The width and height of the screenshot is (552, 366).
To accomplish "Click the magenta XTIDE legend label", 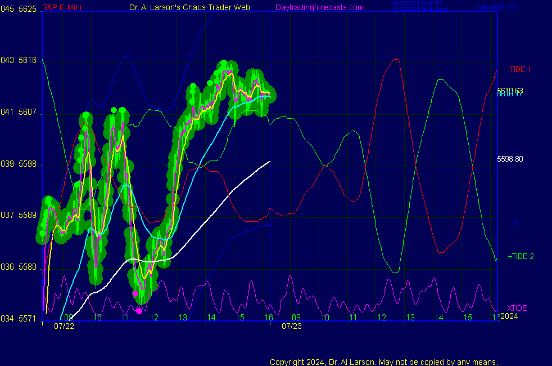I will pos(517,308).
